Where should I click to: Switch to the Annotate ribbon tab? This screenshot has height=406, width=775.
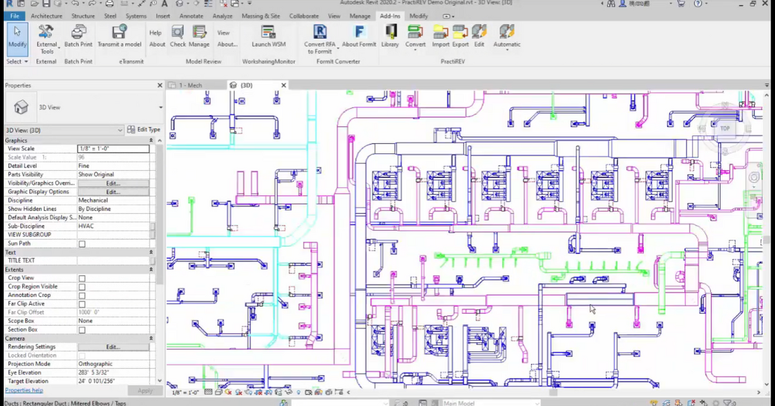pos(191,15)
